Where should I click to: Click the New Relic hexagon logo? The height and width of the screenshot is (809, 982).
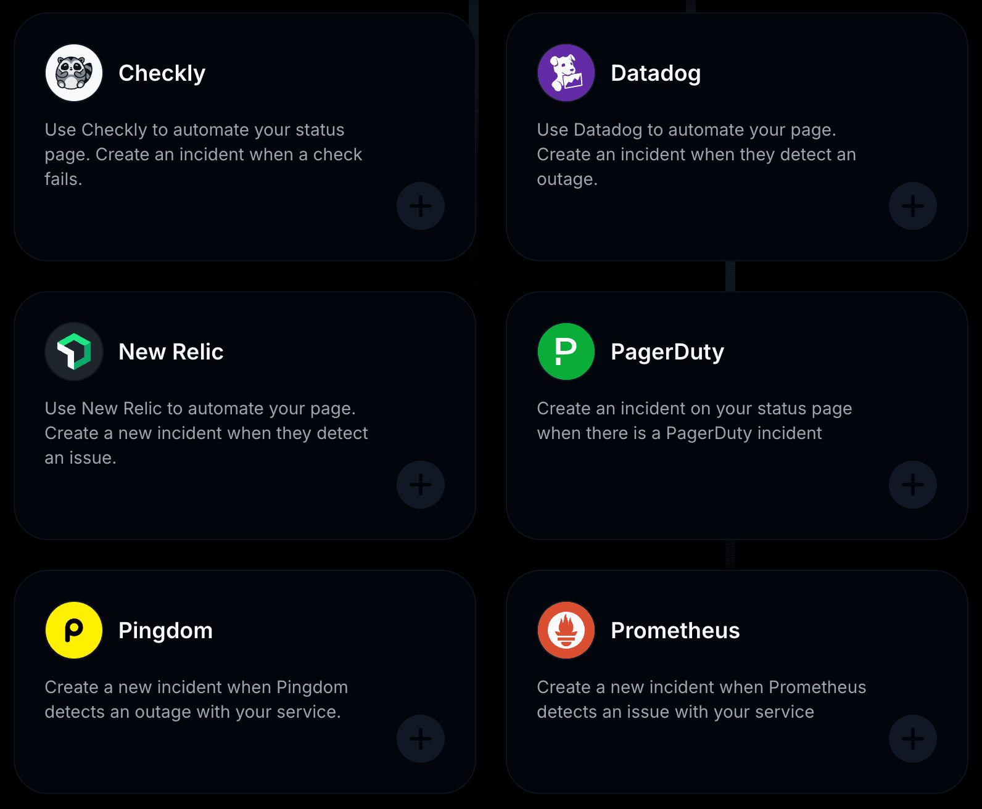(74, 351)
